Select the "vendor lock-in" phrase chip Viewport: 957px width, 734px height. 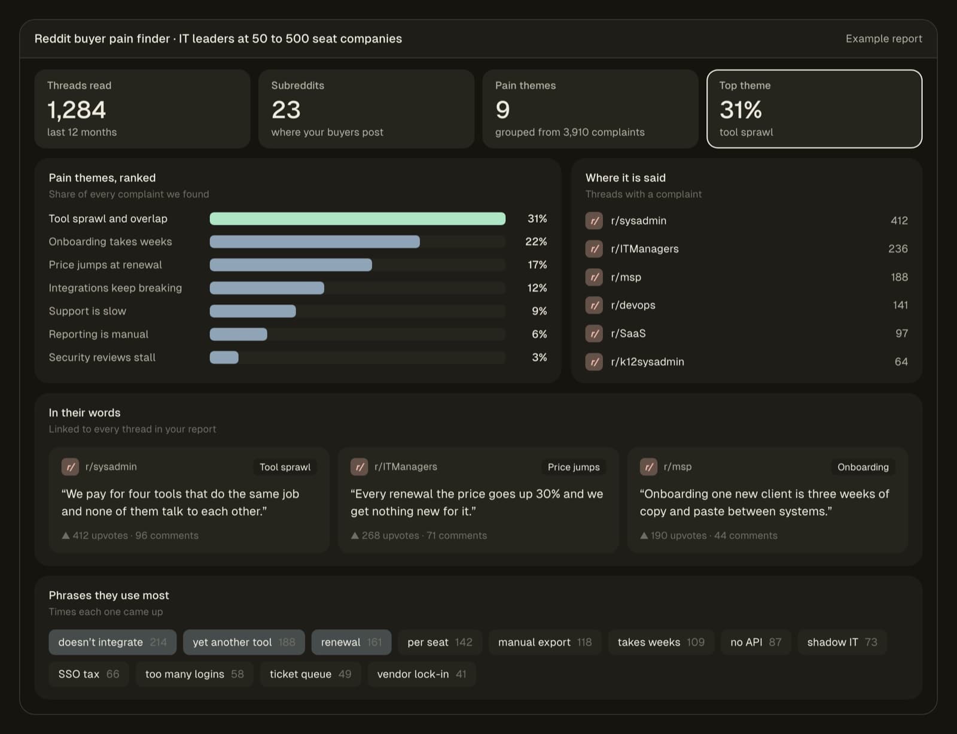(x=422, y=674)
